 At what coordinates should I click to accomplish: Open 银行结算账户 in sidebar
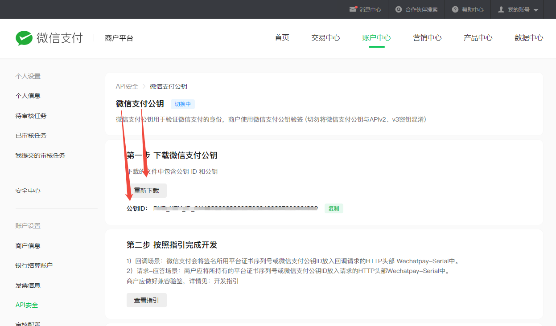[34, 265]
